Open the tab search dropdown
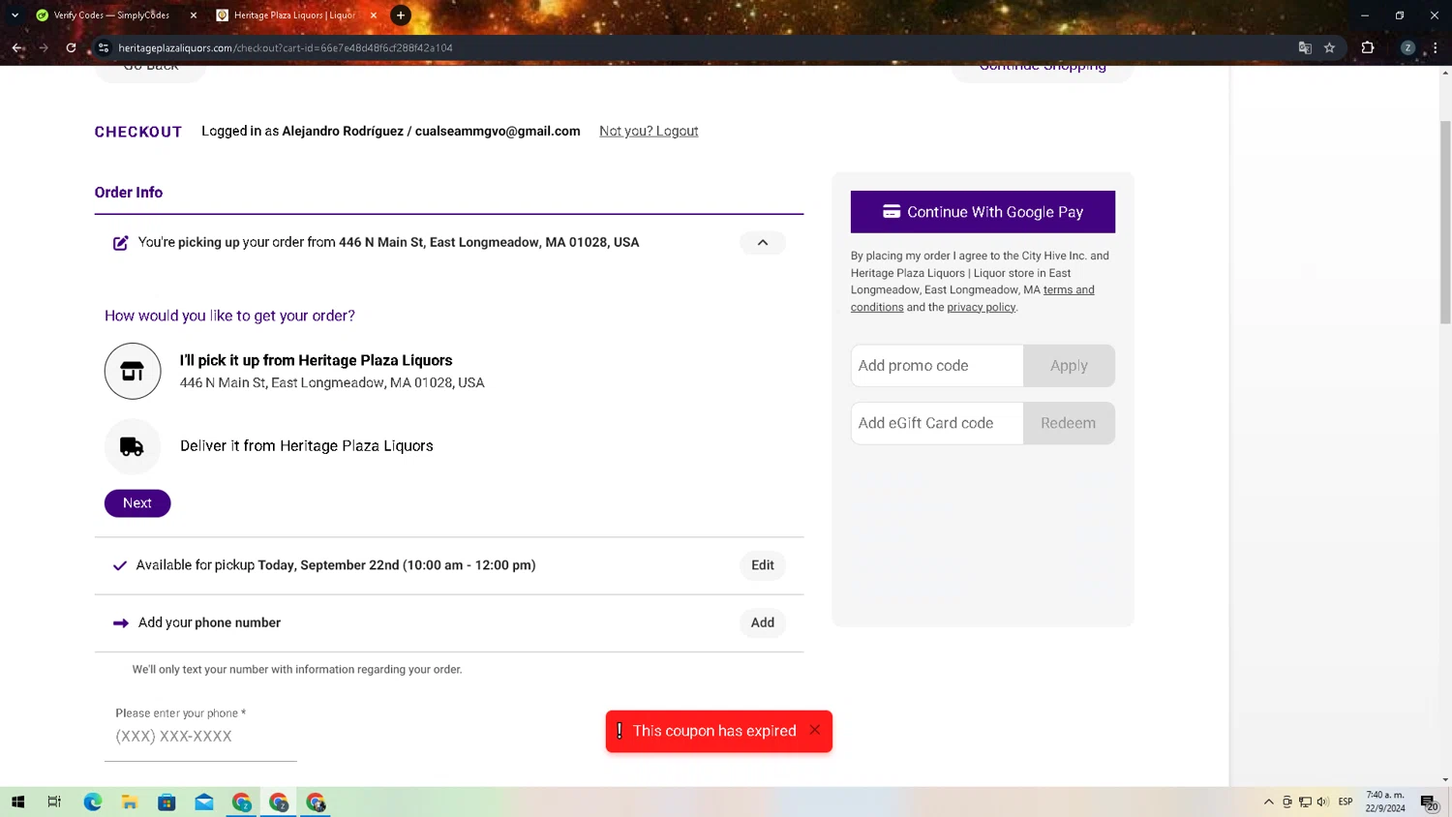Screen dimensions: 1452x817 [x=15, y=15]
